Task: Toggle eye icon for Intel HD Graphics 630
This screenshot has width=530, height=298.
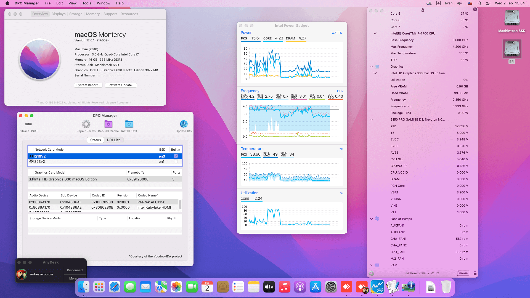Action: [31, 179]
